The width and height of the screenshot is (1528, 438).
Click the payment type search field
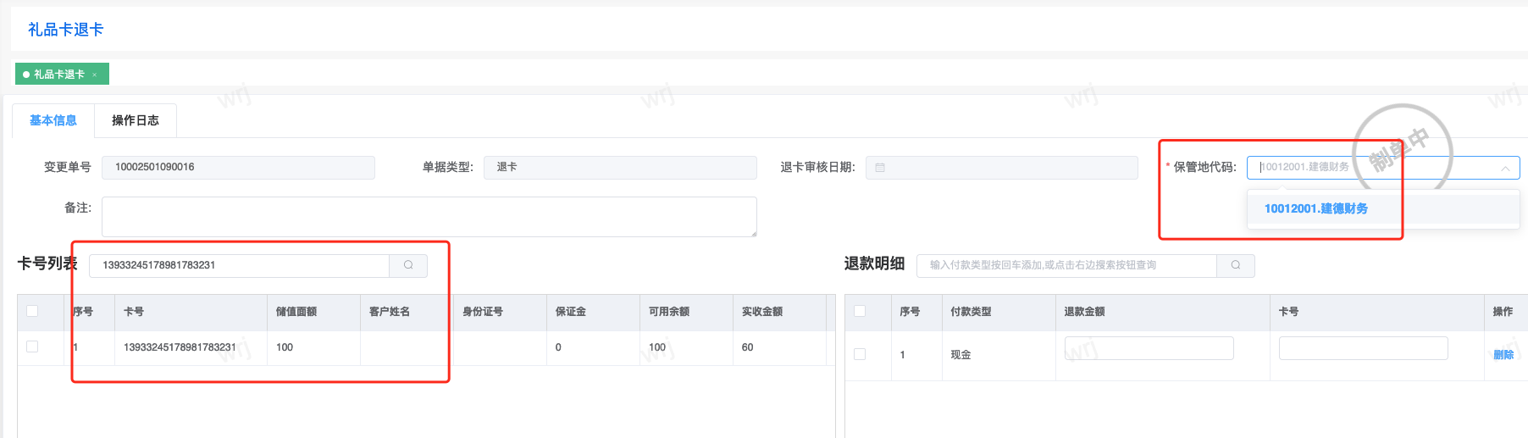tap(1066, 265)
